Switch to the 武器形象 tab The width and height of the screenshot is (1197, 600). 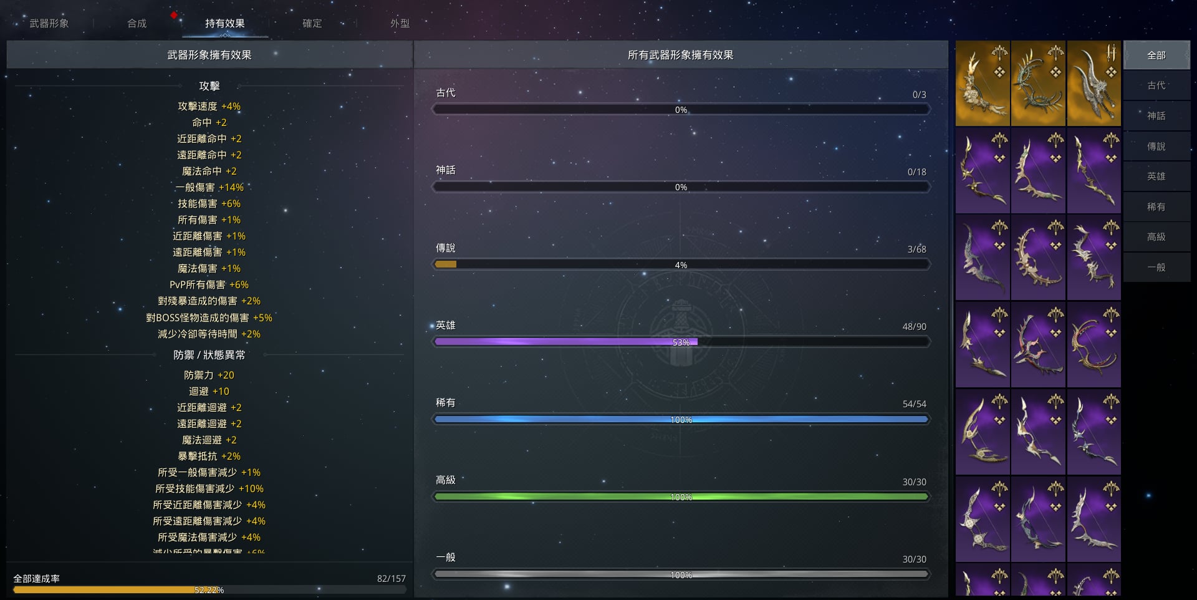(49, 23)
